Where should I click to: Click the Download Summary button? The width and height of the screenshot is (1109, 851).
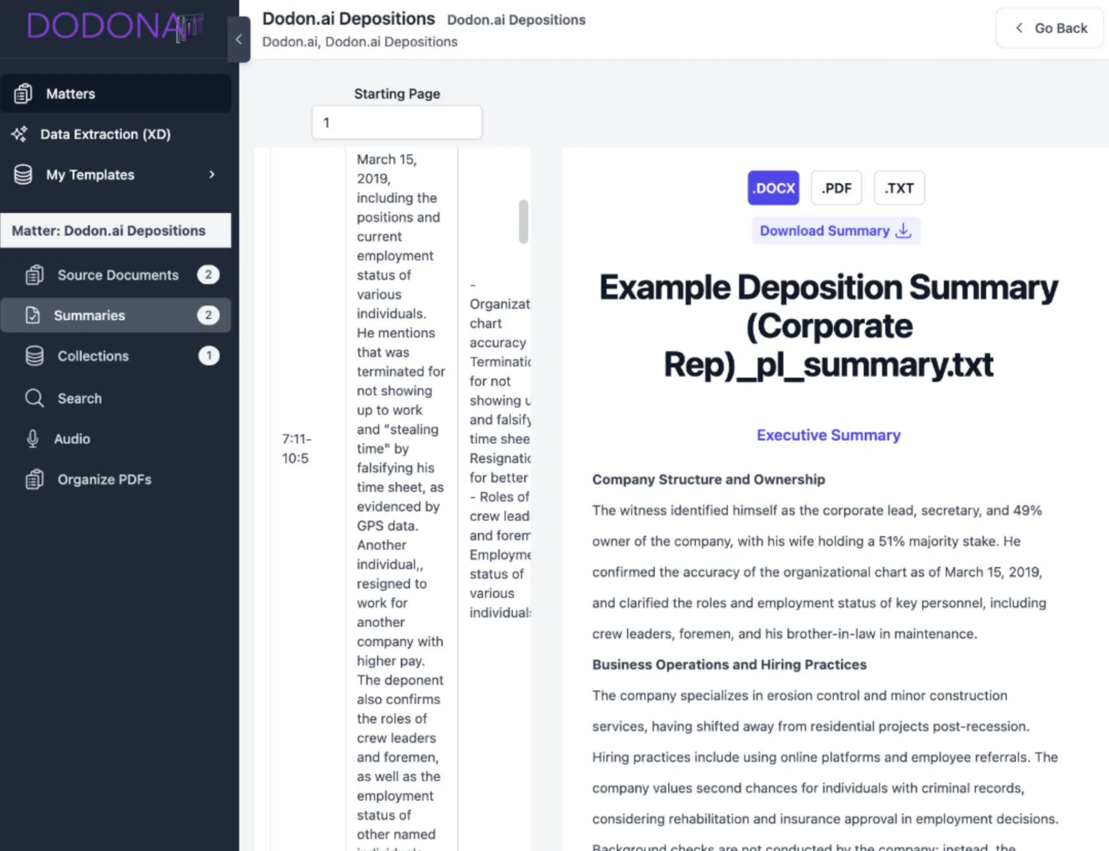[x=836, y=231]
